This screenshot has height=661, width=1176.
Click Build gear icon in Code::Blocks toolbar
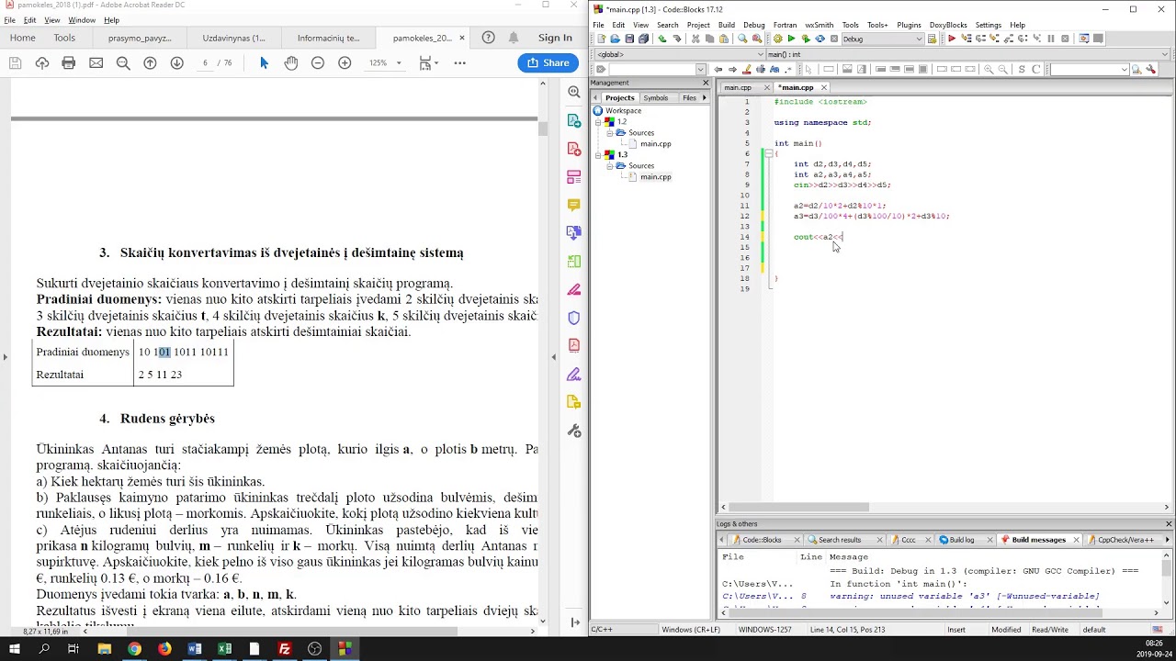[x=778, y=39]
